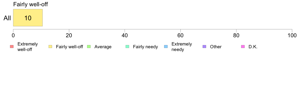Click the 10 value inside the bar
This screenshot has height=92, width=299.
click(28, 18)
